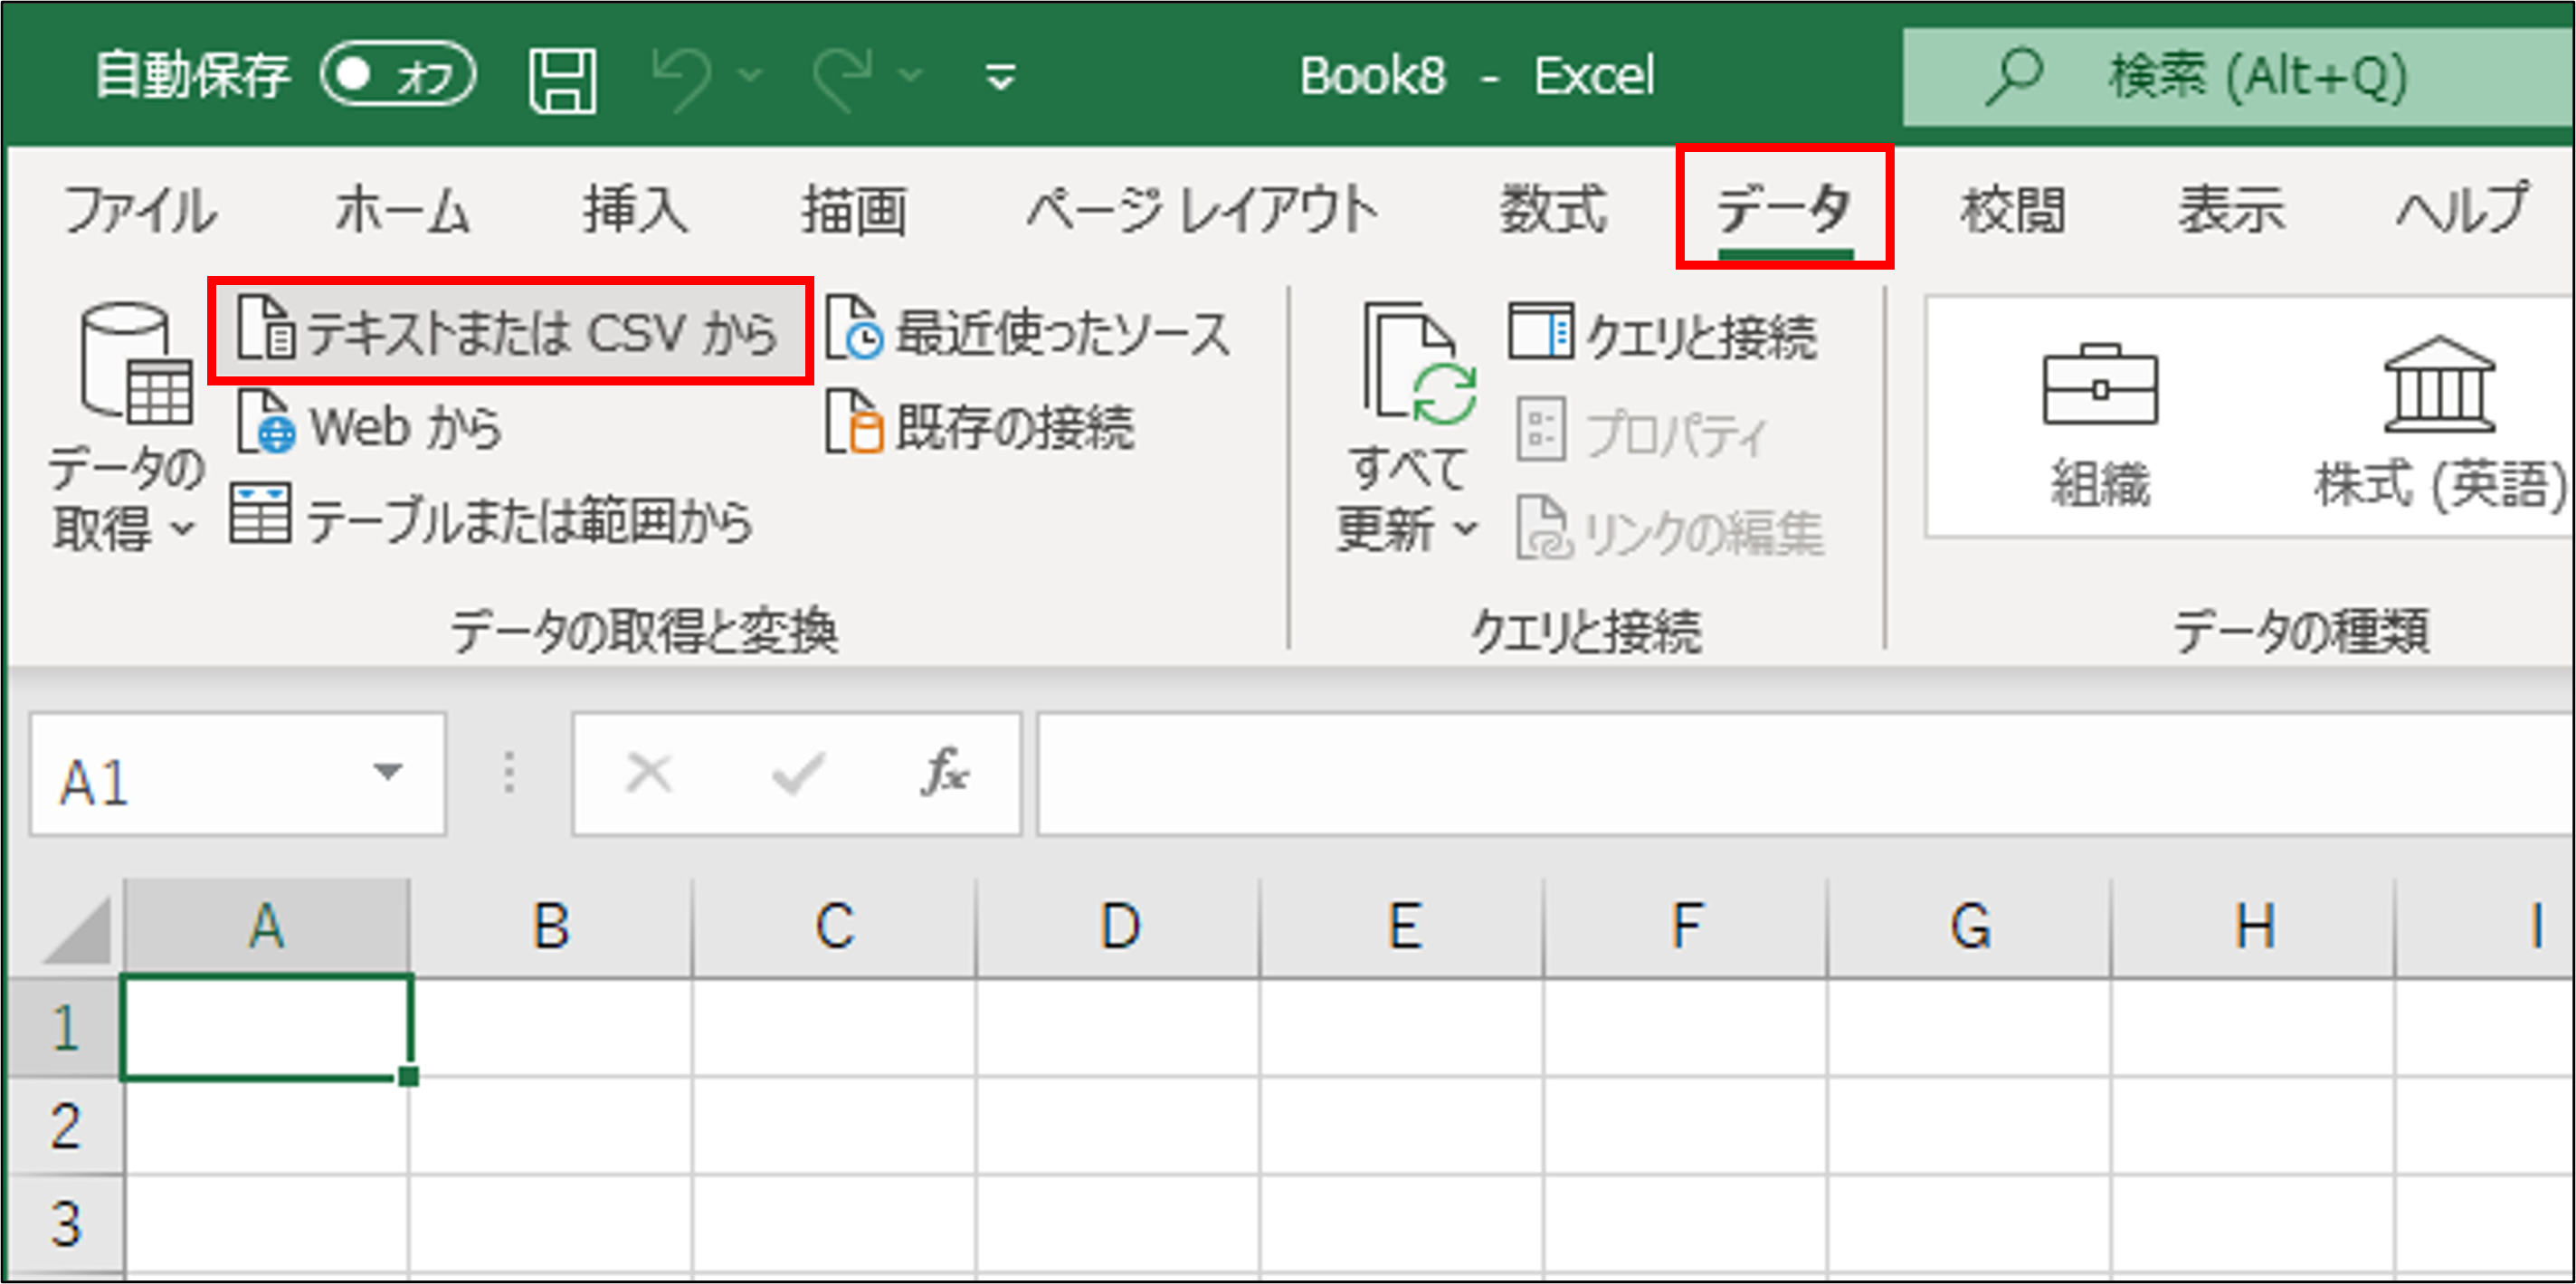2576x1284 pixels.
Task: Click the Save floppy disk icon
Action: point(562,79)
